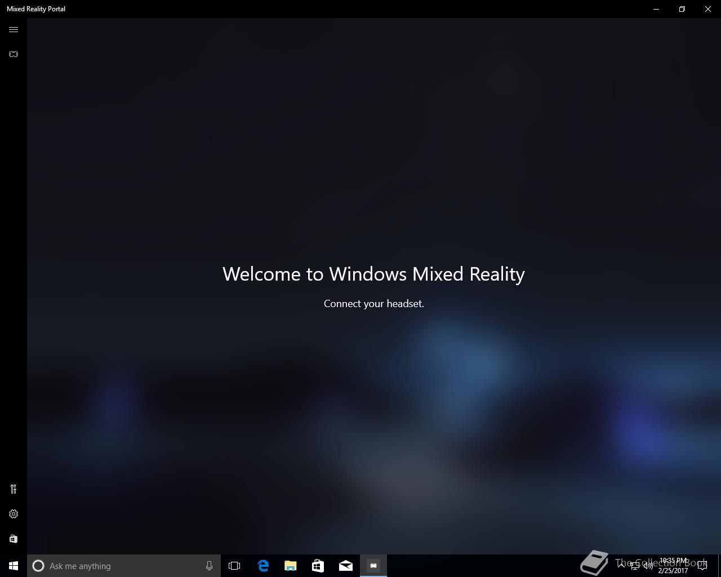Screen dimensions: 721x577
Task: Launch Microsoft Edge from the taskbar
Action: tap(263, 566)
